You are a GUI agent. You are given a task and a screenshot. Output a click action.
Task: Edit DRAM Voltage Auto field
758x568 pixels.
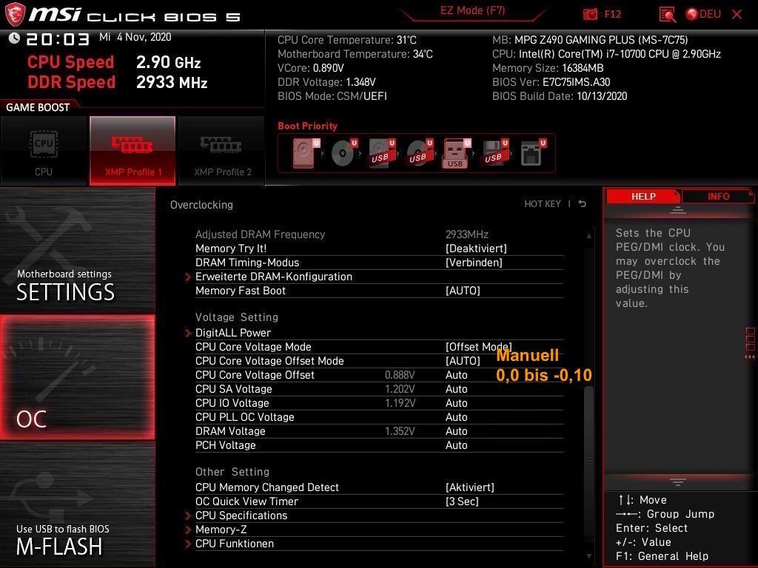click(x=456, y=431)
